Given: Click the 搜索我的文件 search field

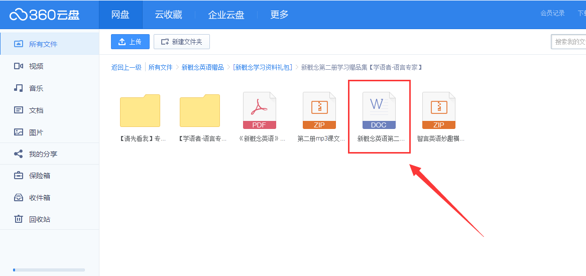Looking at the screenshot, I should point(568,42).
